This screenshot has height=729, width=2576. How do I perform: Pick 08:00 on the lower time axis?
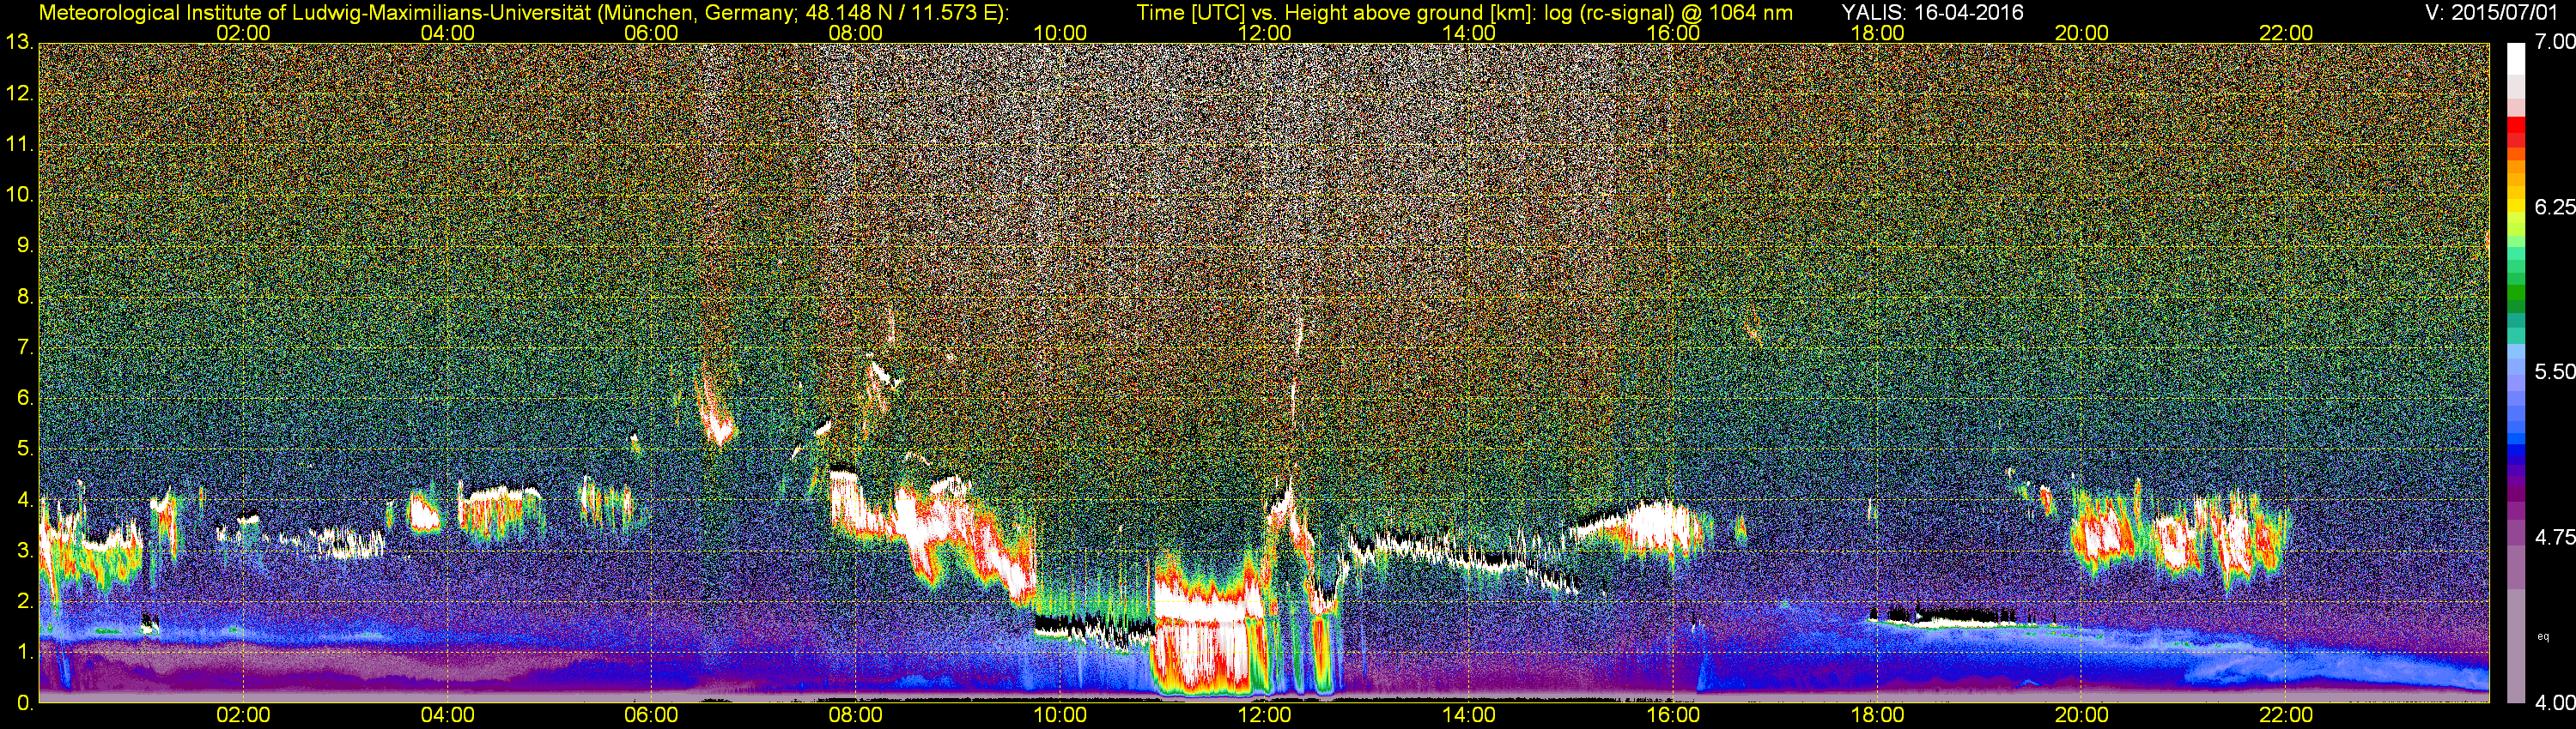coord(856,715)
